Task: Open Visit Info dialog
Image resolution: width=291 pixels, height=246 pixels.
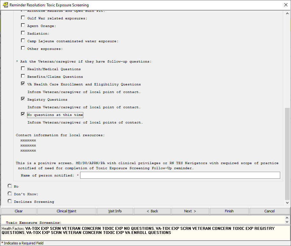Action: pos(115,211)
